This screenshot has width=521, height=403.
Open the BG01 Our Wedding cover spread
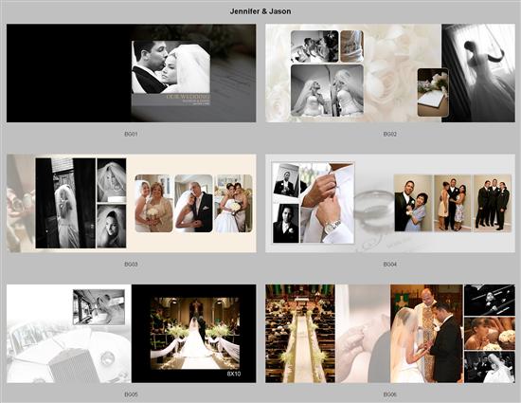pos(132,73)
